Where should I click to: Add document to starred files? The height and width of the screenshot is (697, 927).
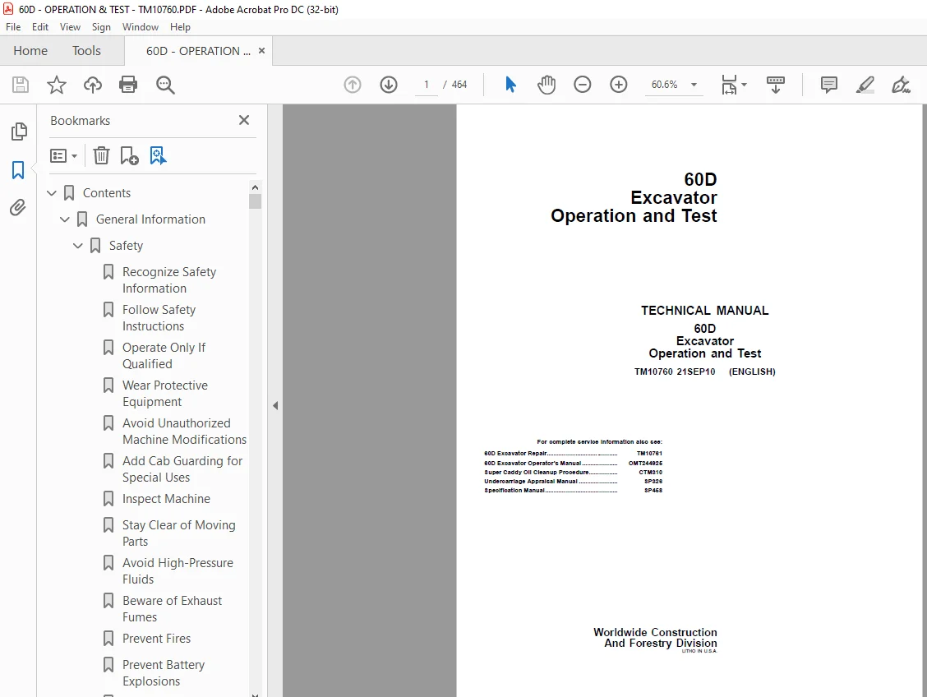(57, 85)
